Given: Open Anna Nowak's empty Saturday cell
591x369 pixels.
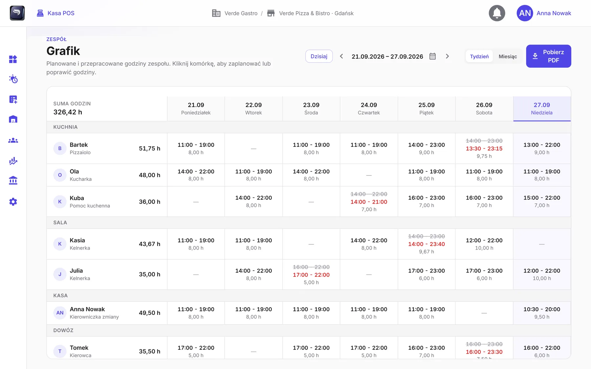Looking at the screenshot, I should tap(484, 313).
